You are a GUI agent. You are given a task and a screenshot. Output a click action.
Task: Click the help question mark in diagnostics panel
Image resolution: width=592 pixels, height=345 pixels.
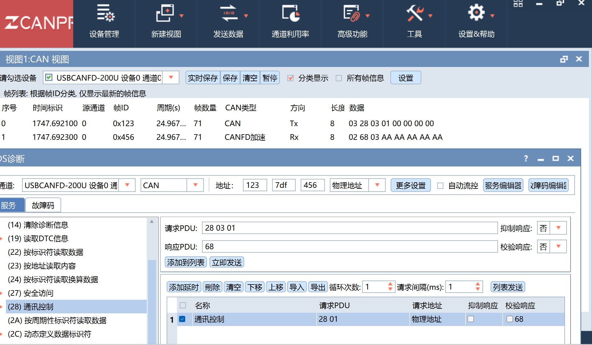coord(526,158)
